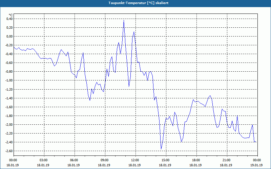Select the -1,60 y-axis value
Screen dimensions: 271x169
coord(9,107)
